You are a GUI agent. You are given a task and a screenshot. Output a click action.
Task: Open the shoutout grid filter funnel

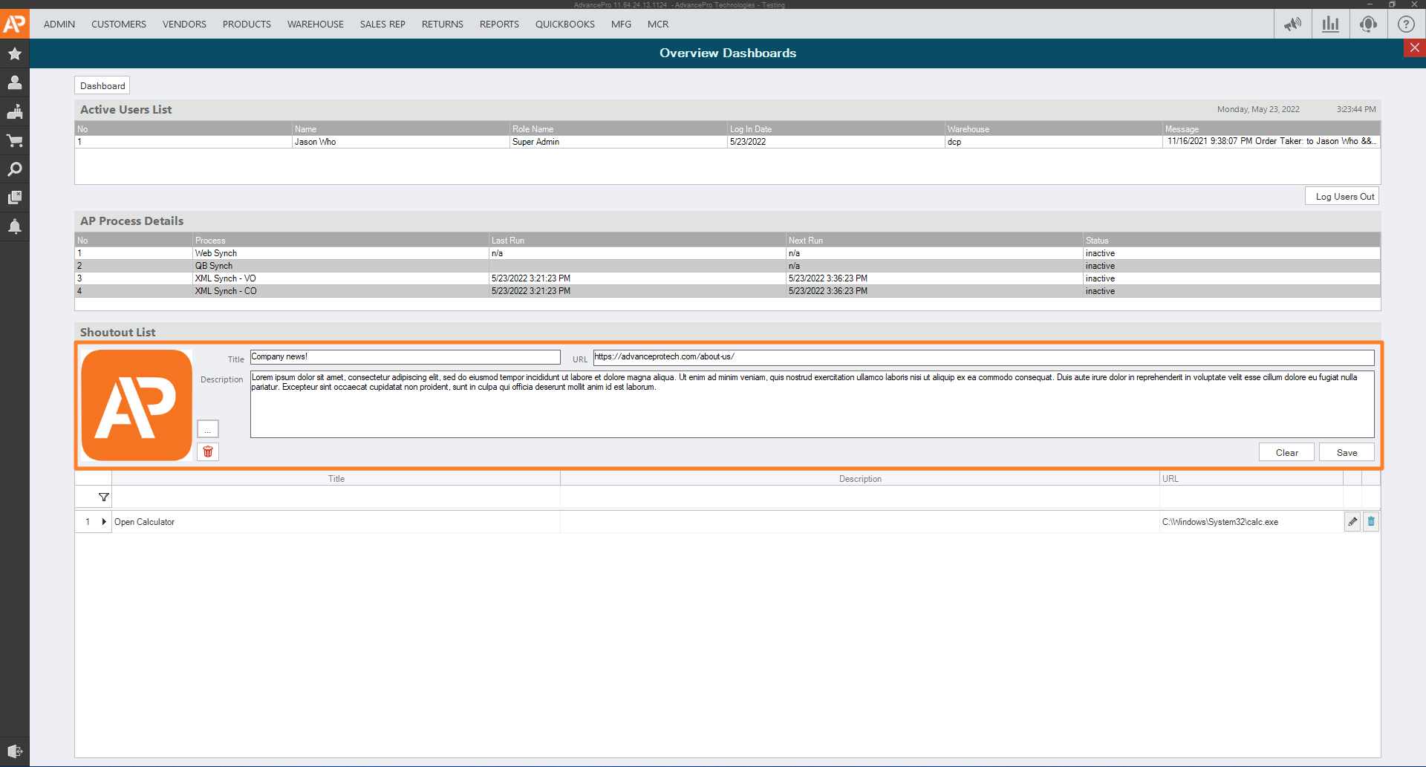tap(104, 497)
